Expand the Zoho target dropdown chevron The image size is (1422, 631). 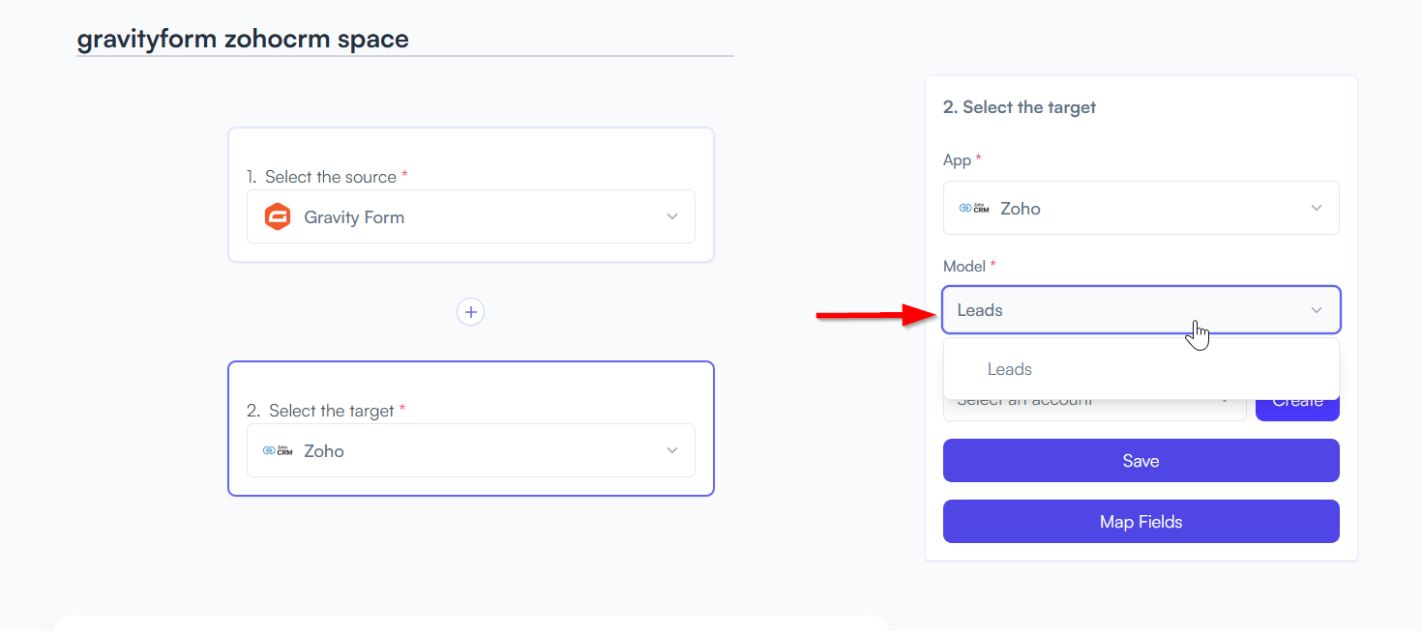click(x=672, y=450)
